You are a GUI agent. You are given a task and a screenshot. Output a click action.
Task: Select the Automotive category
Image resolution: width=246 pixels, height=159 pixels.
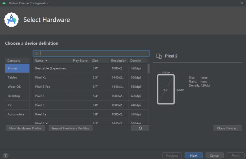coord(17,114)
